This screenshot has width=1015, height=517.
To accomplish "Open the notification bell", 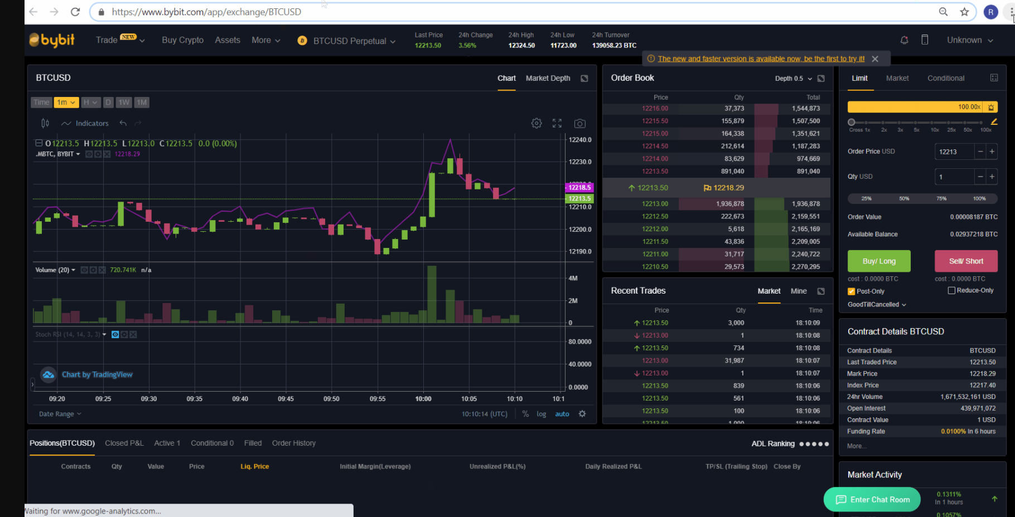I will pyautogui.click(x=904, y=40).
